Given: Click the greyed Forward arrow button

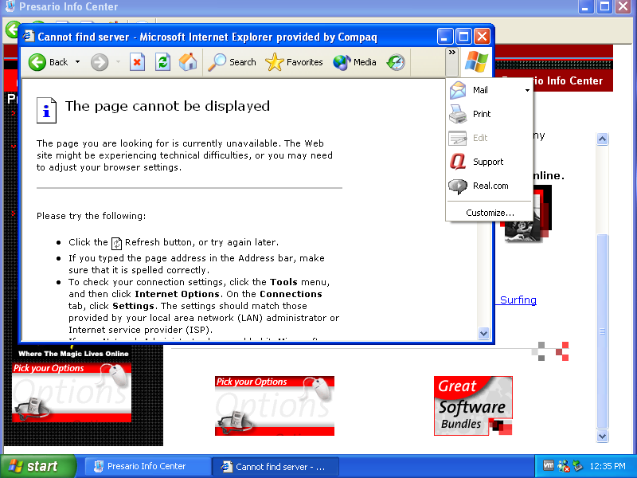Looking at the screenshot, I should (x=100, y=63).
